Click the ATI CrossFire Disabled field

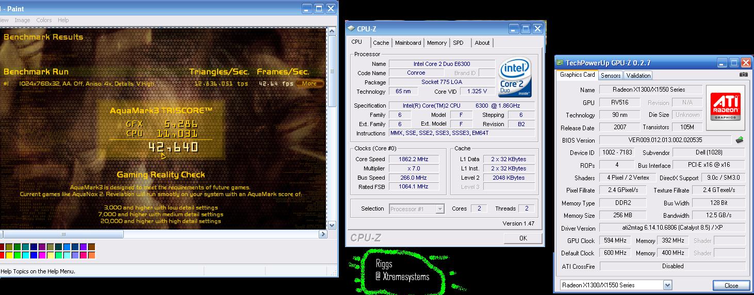(x=672, y=266)
